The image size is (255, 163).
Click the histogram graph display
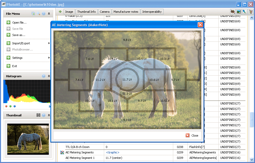click(x=27, y=91)
